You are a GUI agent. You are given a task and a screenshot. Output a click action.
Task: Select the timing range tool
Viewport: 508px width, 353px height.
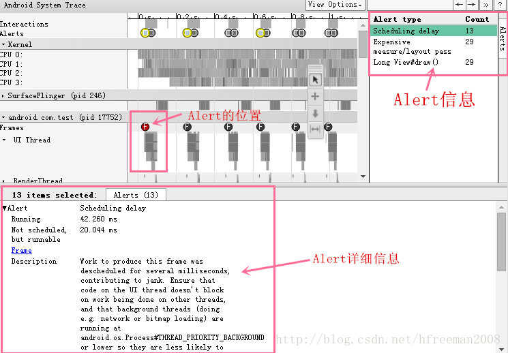(315, 129)
